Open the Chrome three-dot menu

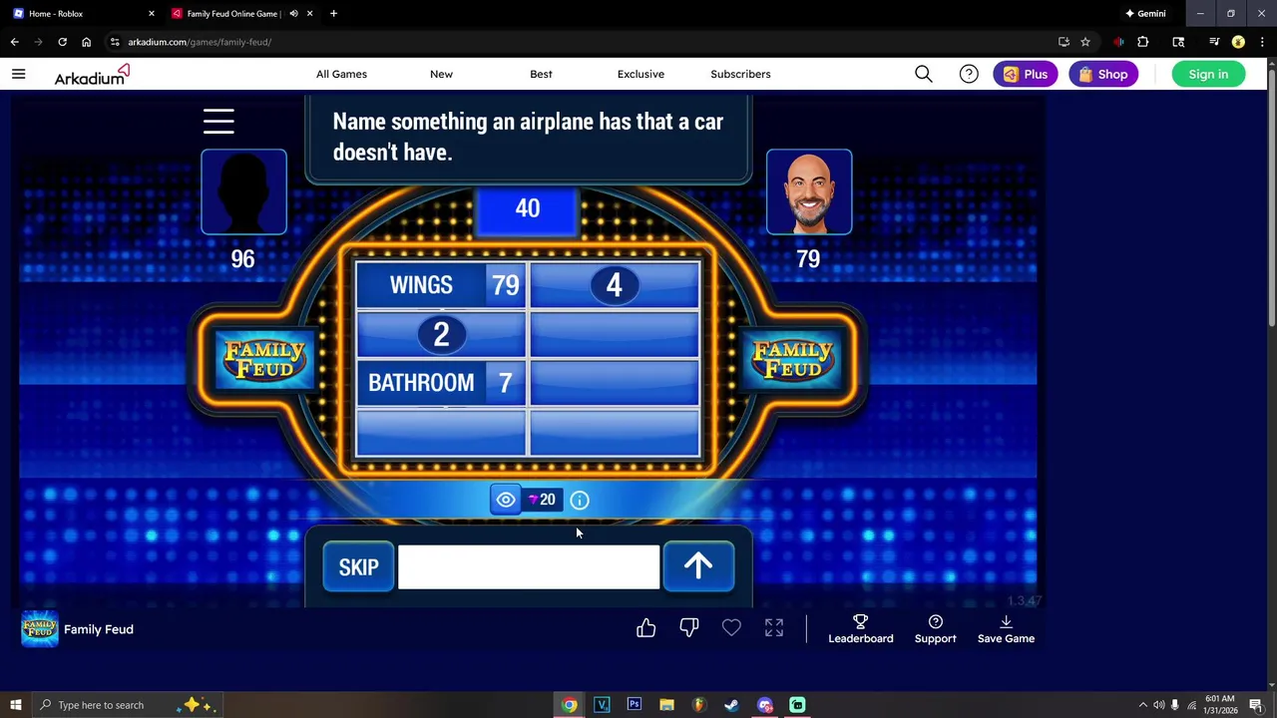pos(1261,42)
